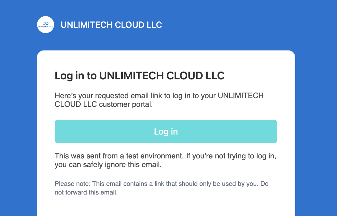This screenshot has width=337, height=216.
Task: Click the UNLIMITECH CLOUD LLC header title
Action: 111,25
